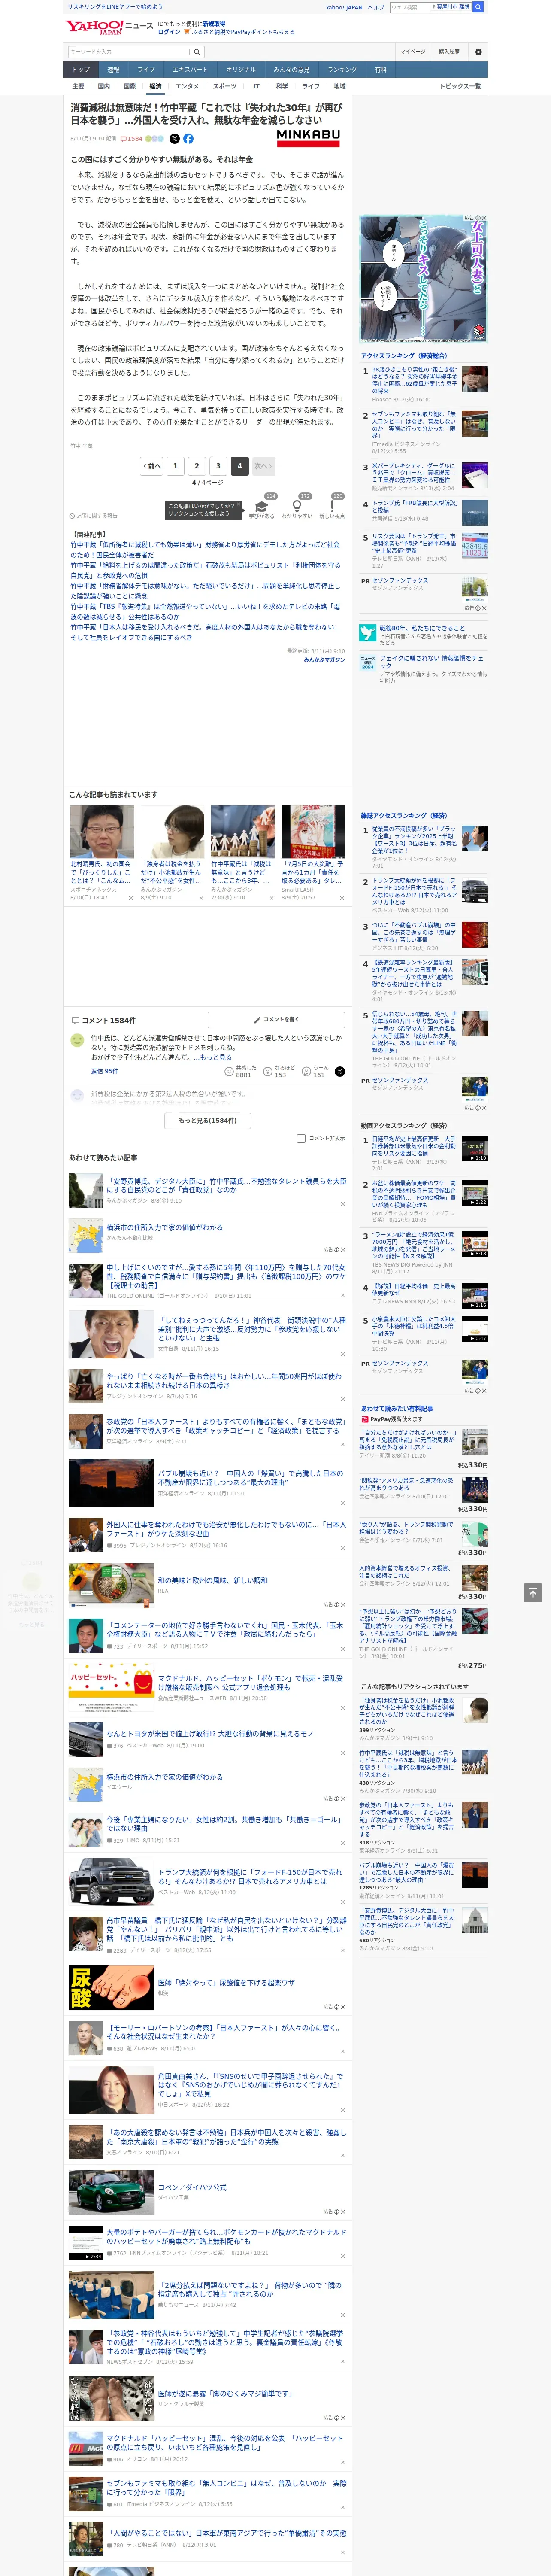Click the magnifier icon beside keyword search

click(x=197, y=52)
